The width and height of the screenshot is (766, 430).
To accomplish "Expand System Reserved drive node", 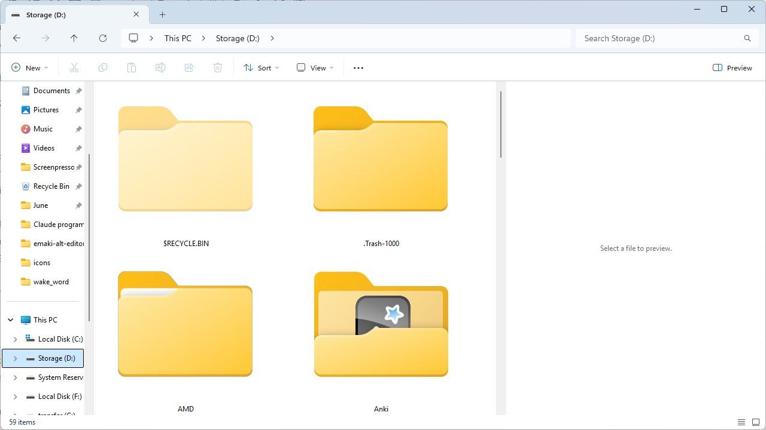I will coord(16,377).
